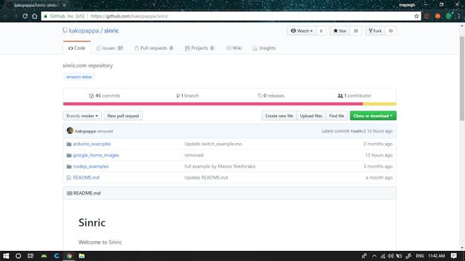Click the amazon-alexa topic tag

coord(79,77)
